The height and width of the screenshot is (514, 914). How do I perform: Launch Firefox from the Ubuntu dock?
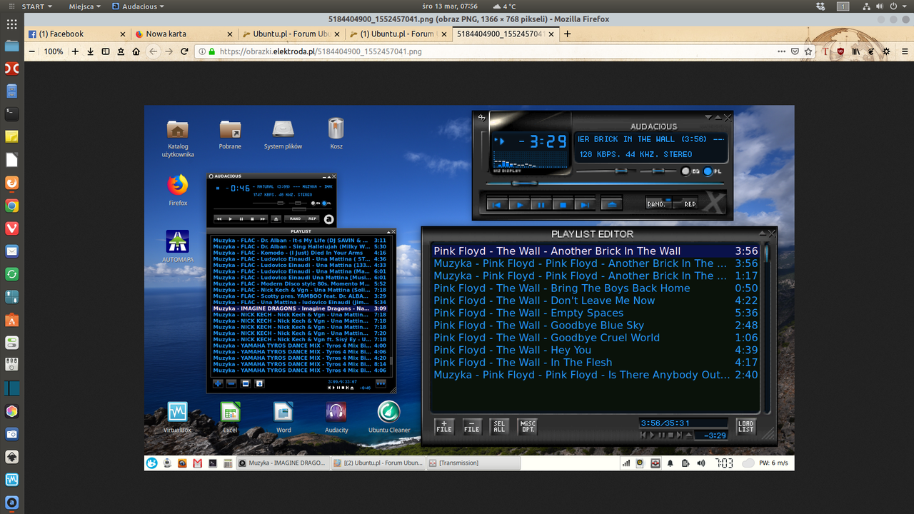pos(11,183)
